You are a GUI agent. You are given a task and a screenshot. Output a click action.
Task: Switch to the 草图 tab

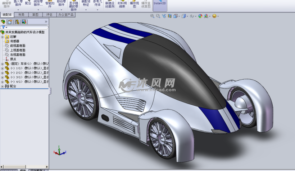click(35, 15)
